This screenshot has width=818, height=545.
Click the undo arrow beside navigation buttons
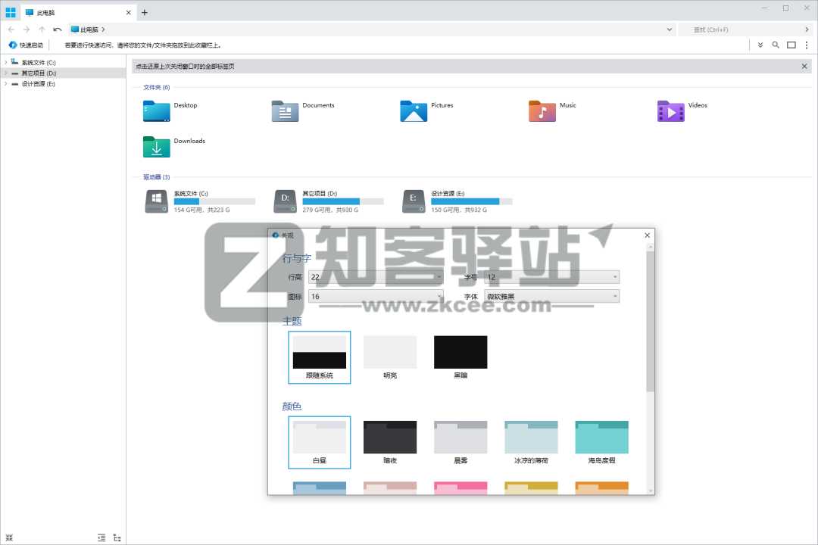56,29
